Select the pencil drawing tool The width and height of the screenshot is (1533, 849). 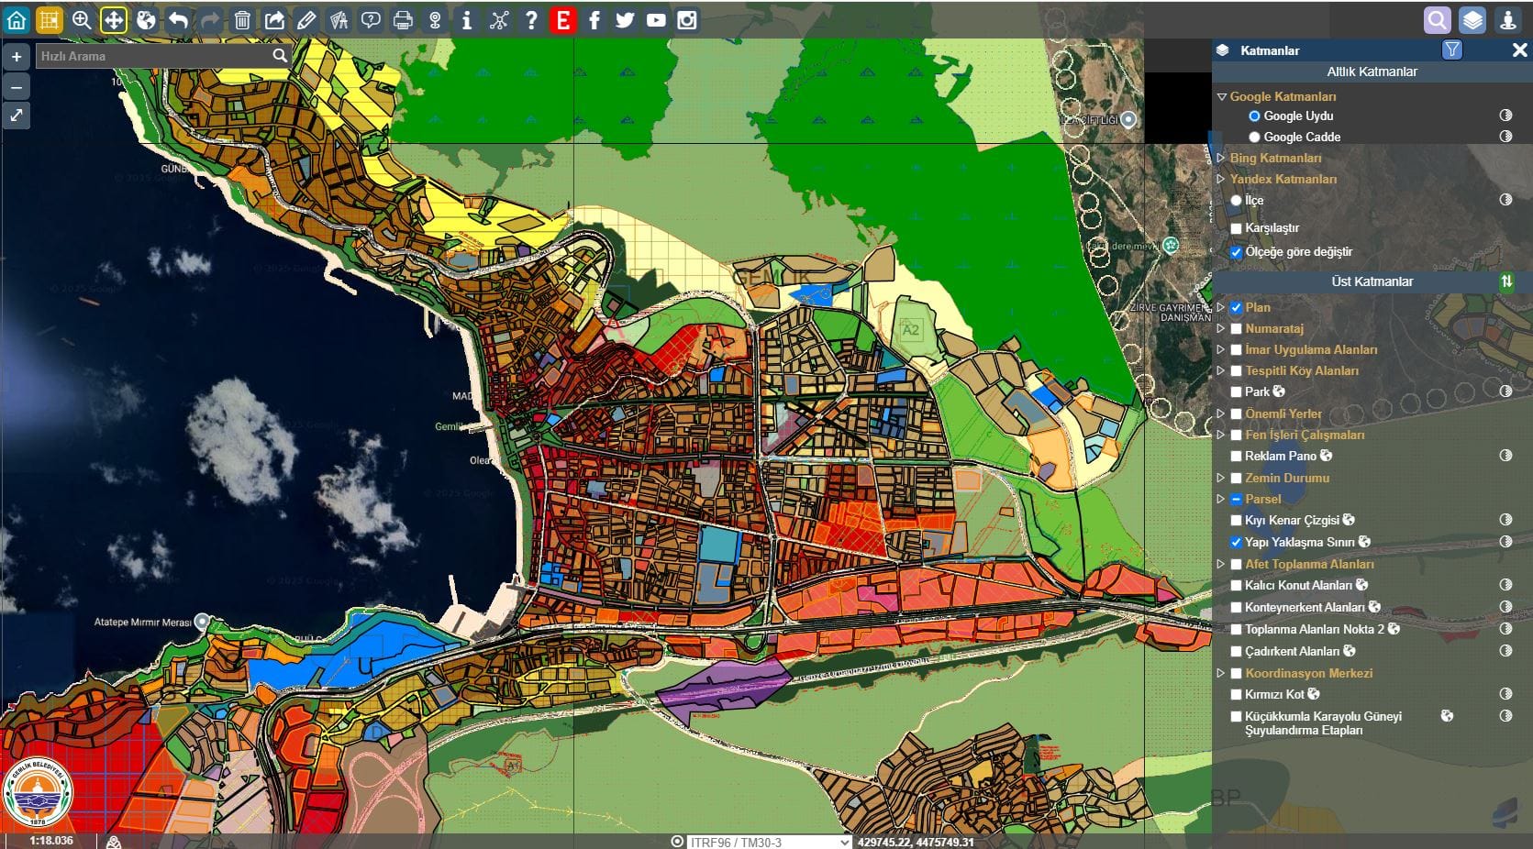tap(306, 20)
